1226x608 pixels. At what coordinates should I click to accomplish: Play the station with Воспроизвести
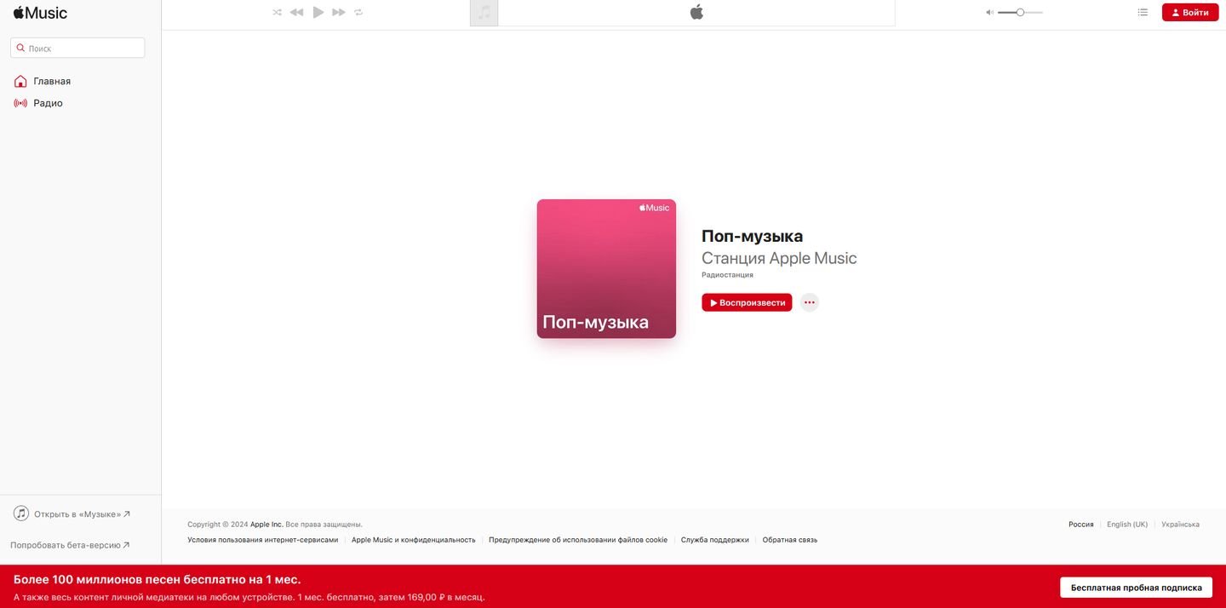click(747, 302)
